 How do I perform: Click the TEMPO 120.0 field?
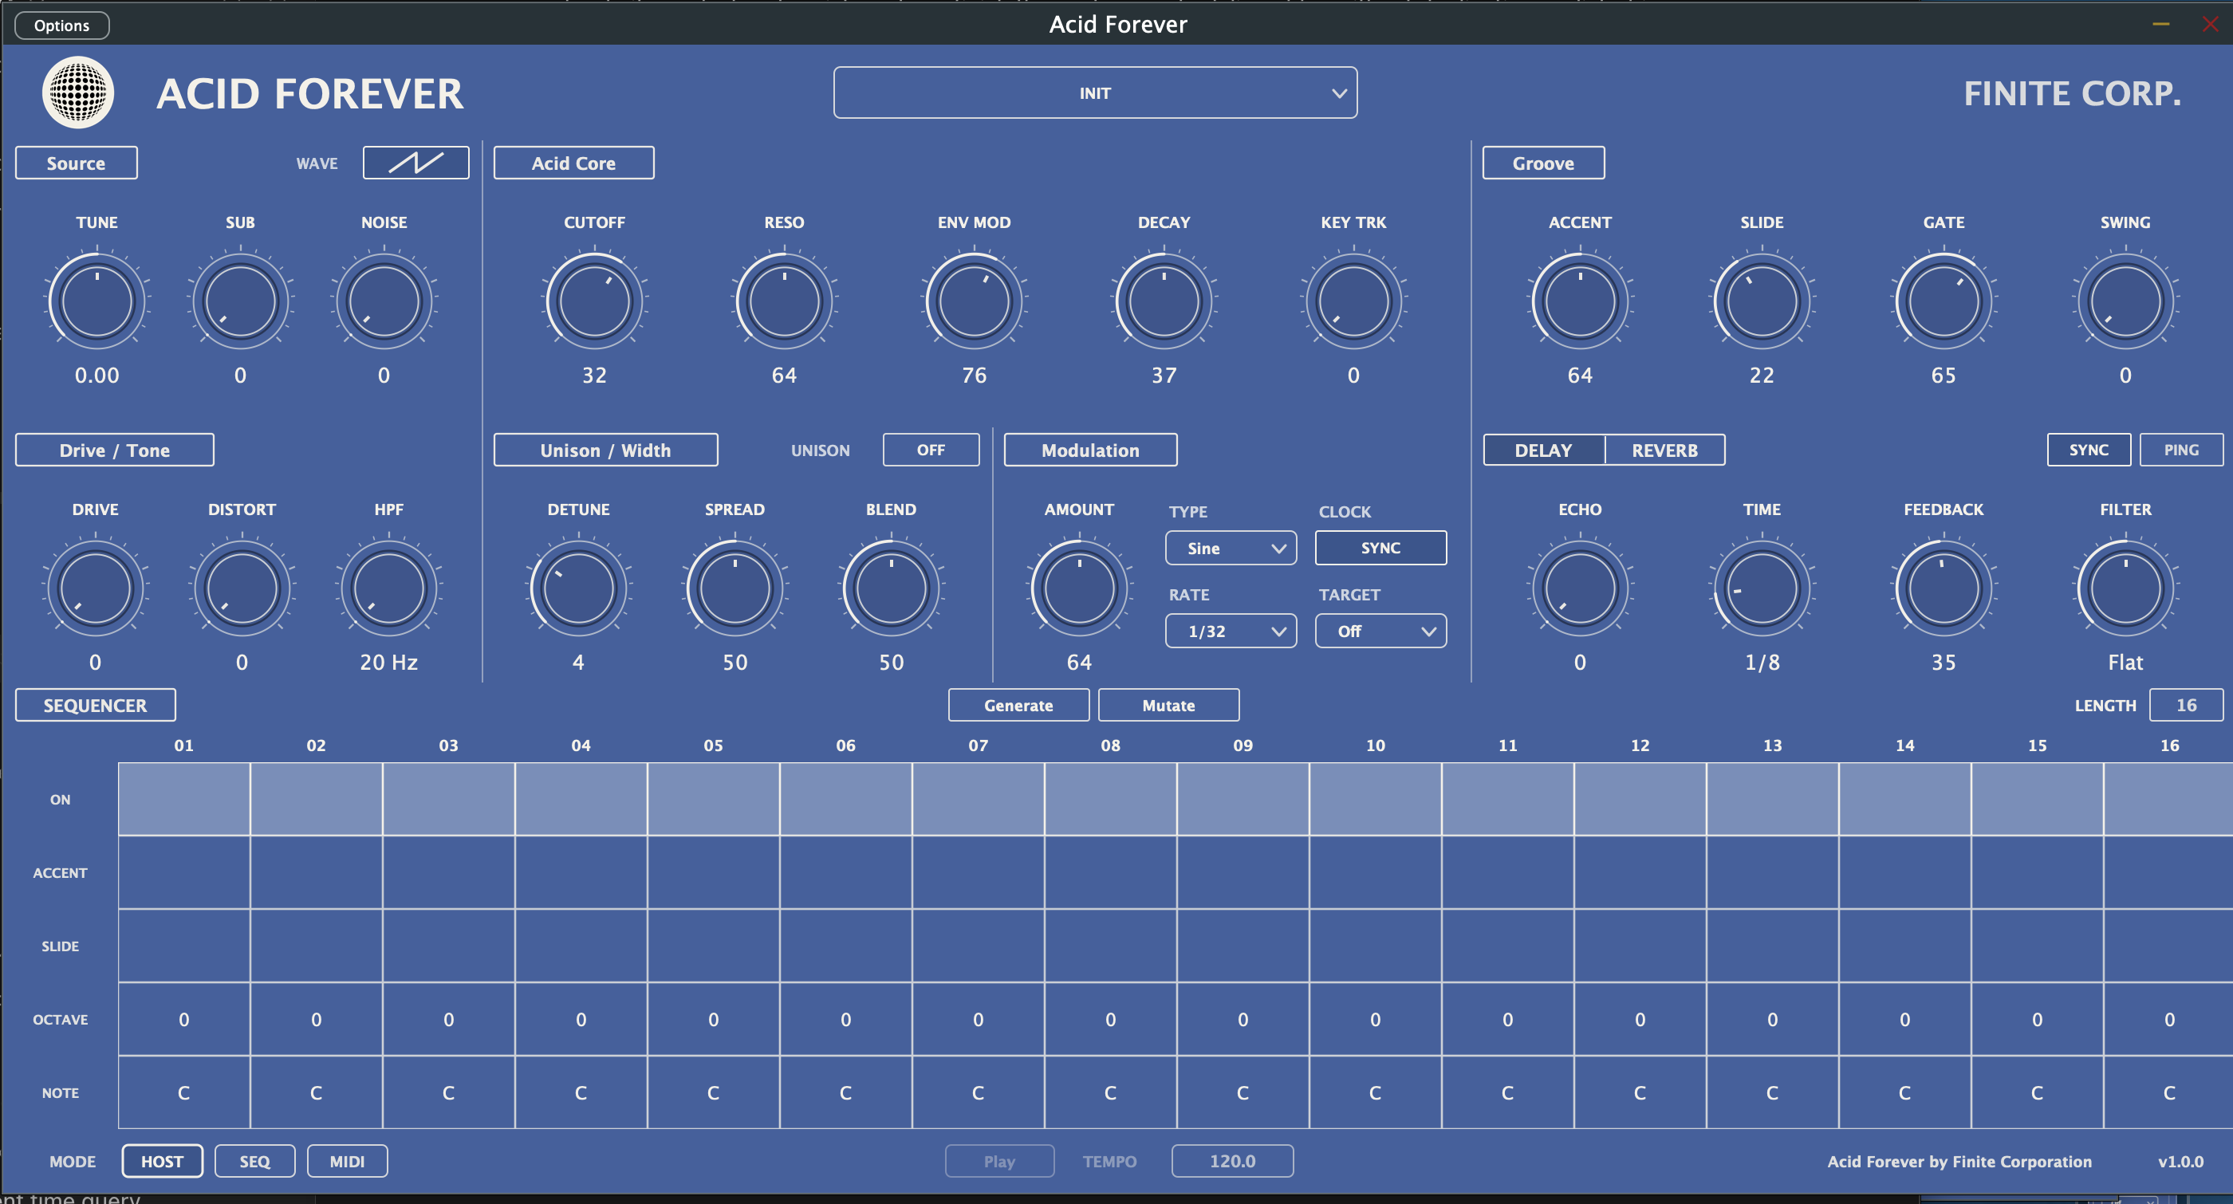pos(1233,1161)
